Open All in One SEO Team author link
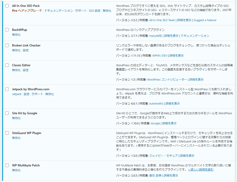This screenshot has width=237, height=182. (x=162, y=20)
